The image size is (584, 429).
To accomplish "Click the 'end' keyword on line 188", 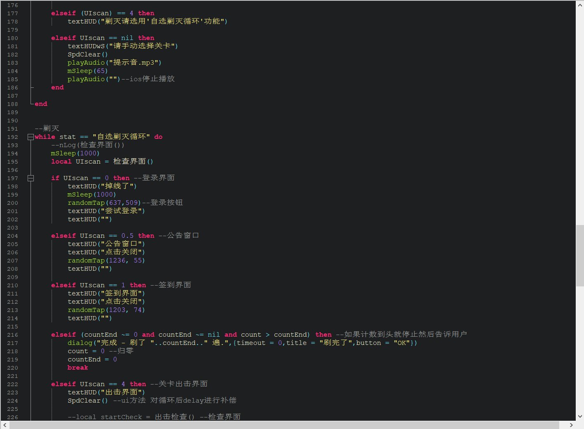I will (41, 104).
